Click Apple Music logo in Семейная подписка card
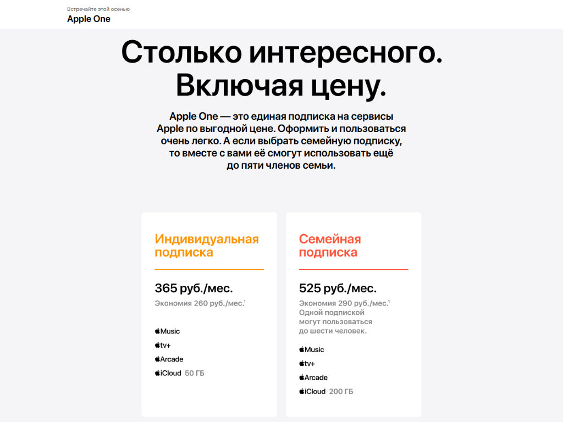Viewport: 563px width, 422px height. click(312, 349)
